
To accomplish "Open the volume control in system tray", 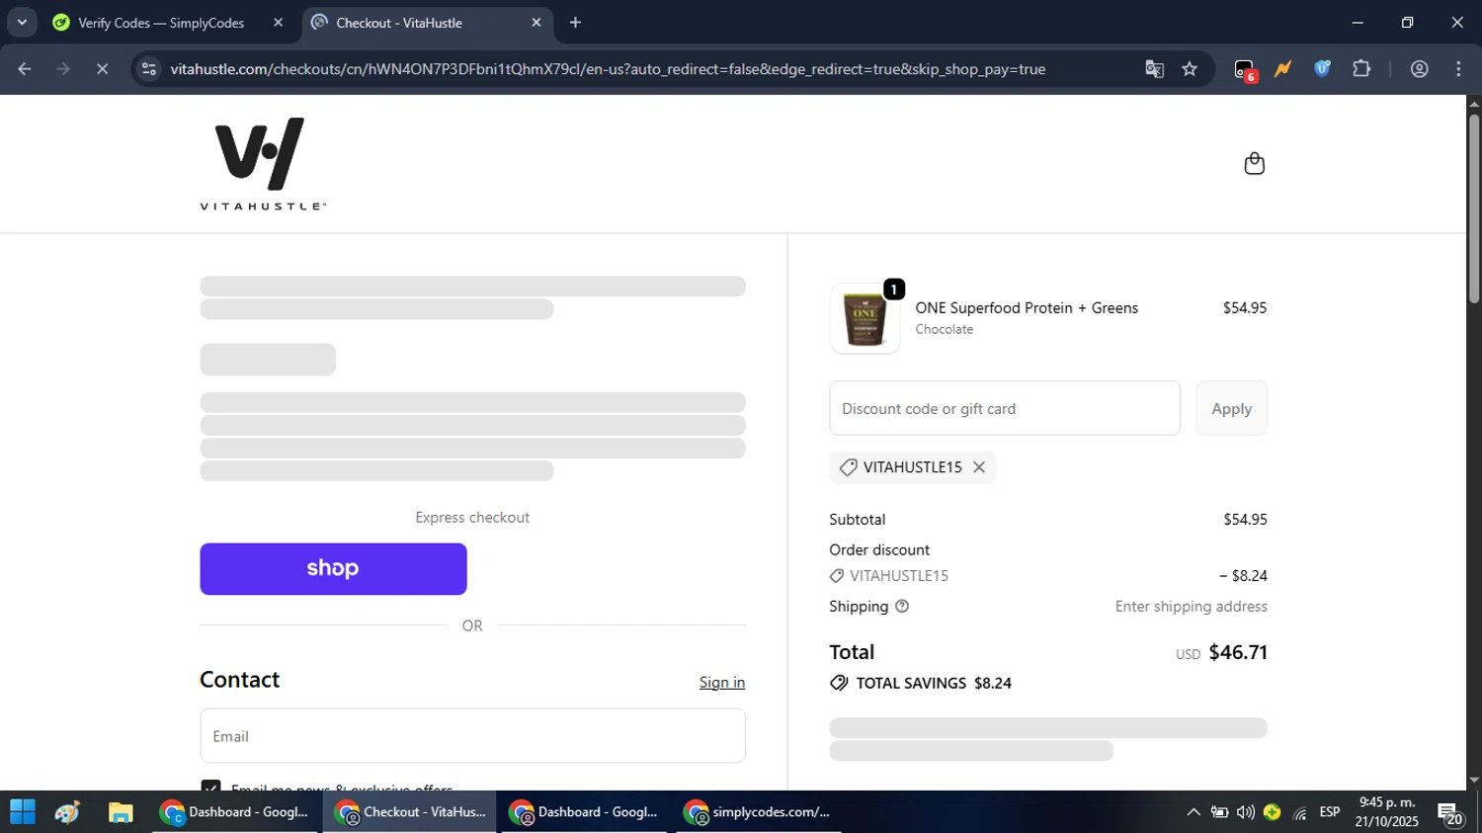I will pos(1246,812).
